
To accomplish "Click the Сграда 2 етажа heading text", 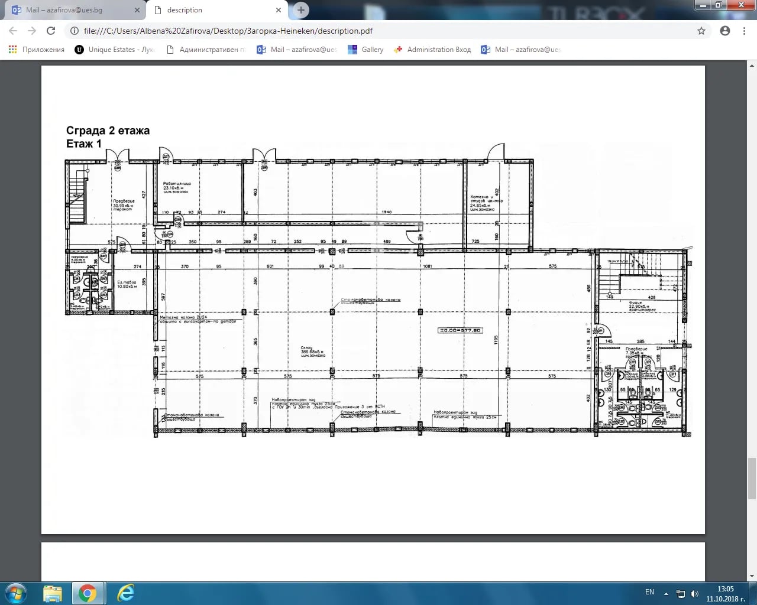I will pyautogui.click(x=108, y=131).
